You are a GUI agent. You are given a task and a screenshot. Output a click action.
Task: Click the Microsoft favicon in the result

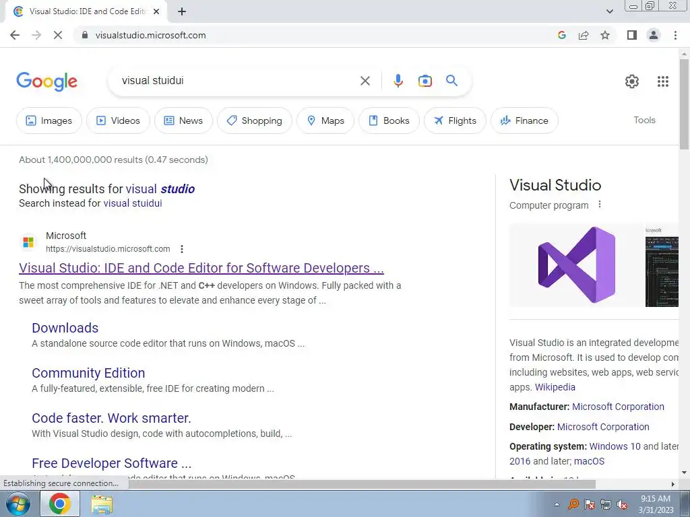point(28,242)
